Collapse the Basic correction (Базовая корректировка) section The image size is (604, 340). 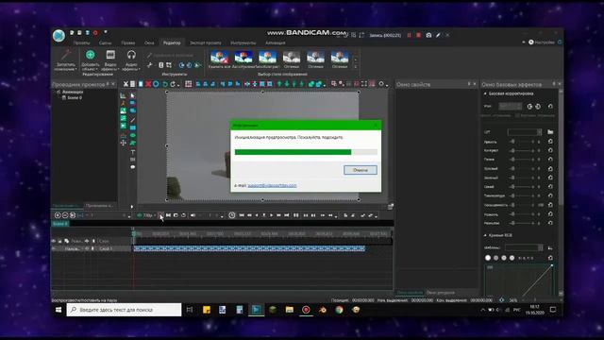click(485, 93)
